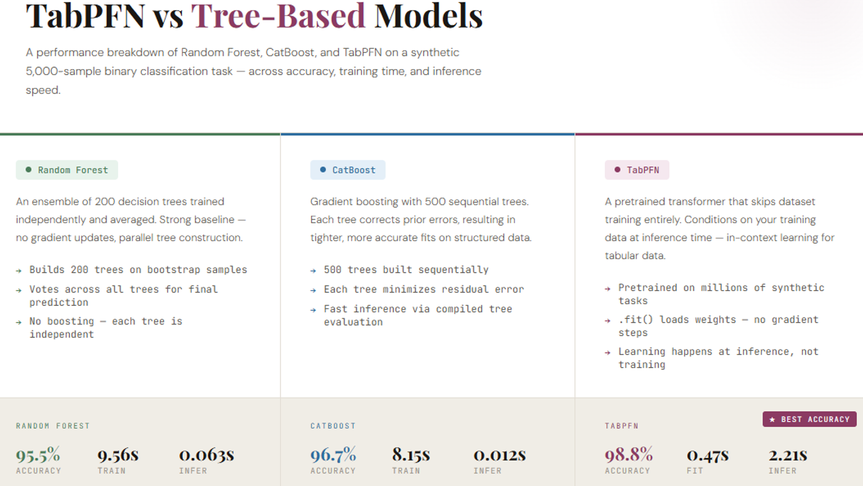
Task: Click the 'Tree-Based' colored heading words
Action: 278,17
